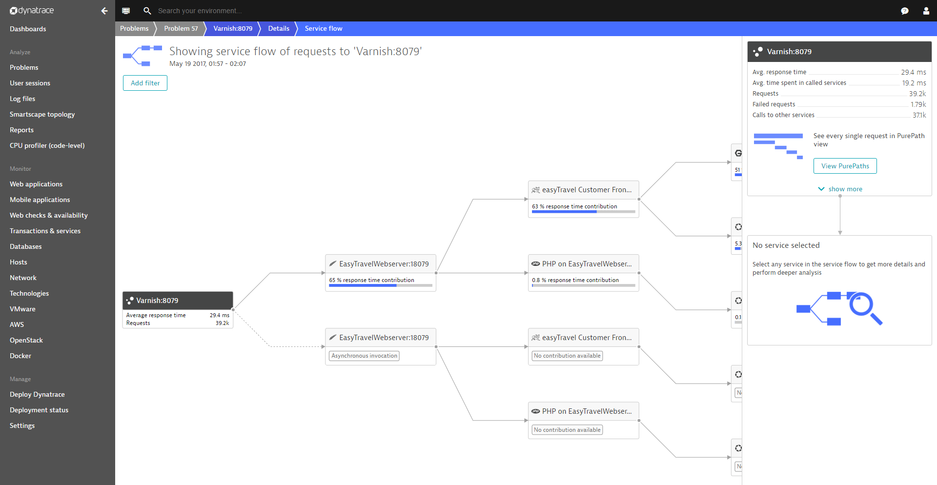Open Web applications in the sidebar
Viewport: 937px width, 485px height.
pos(36,184)
